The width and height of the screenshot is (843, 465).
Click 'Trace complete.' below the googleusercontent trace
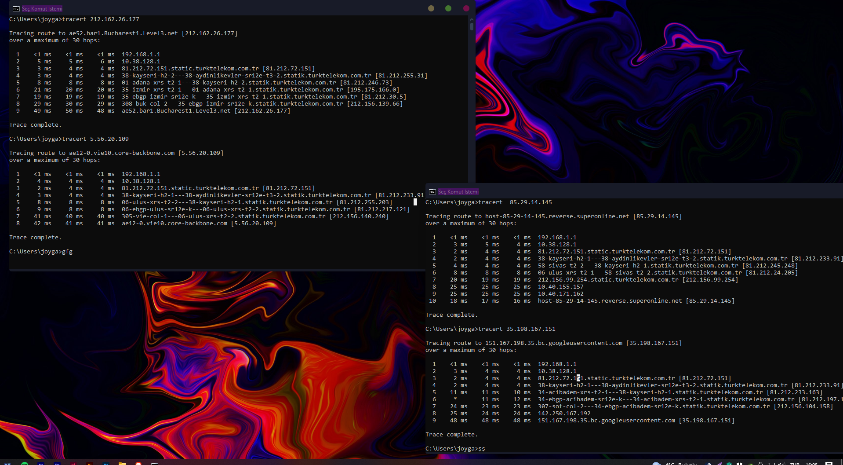click(452, 435)
